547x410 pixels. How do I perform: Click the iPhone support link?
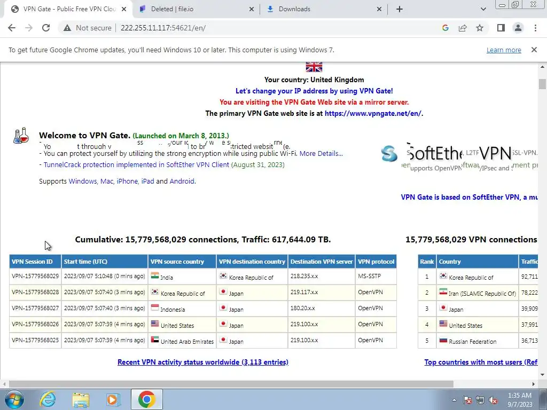click(127, 182)
